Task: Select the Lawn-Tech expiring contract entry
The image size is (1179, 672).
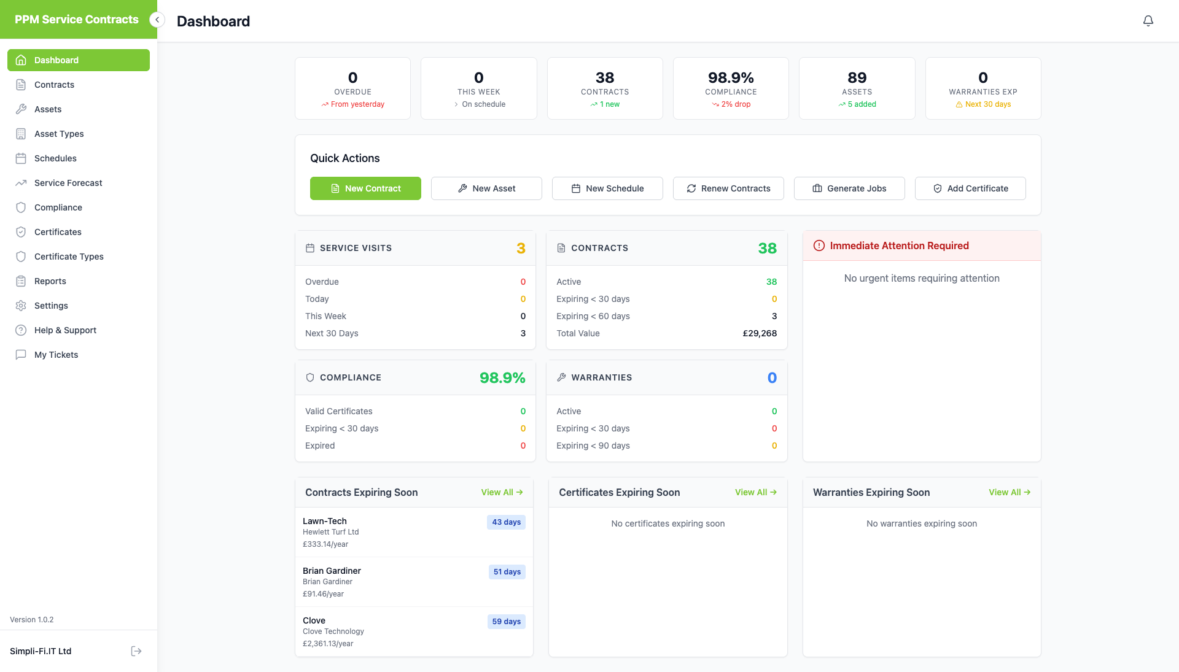Action: [414, 531]
